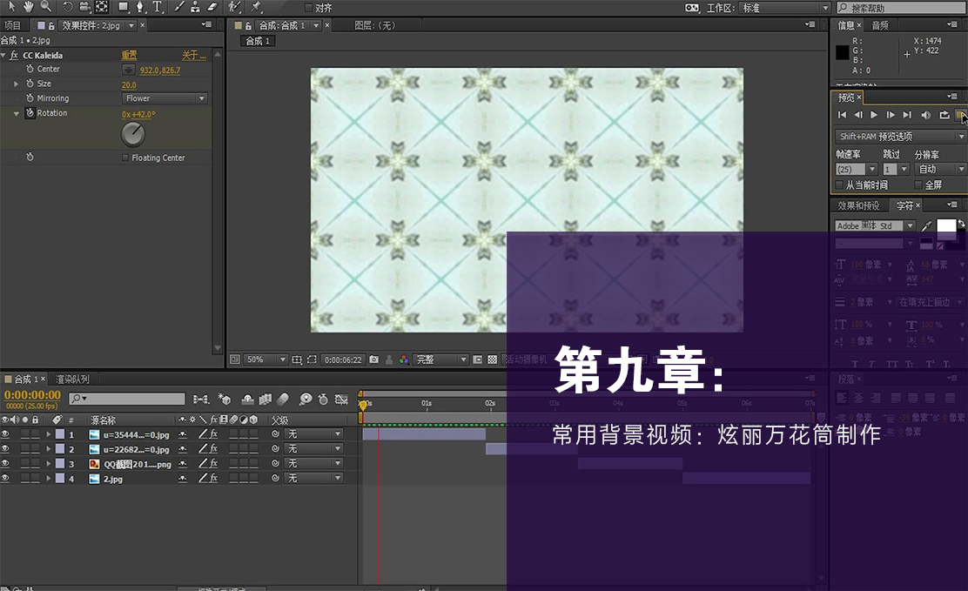Open the 关于 link for CC Kaleida
Viewport: 968px width, 591px height.
[x=194, y=56]
